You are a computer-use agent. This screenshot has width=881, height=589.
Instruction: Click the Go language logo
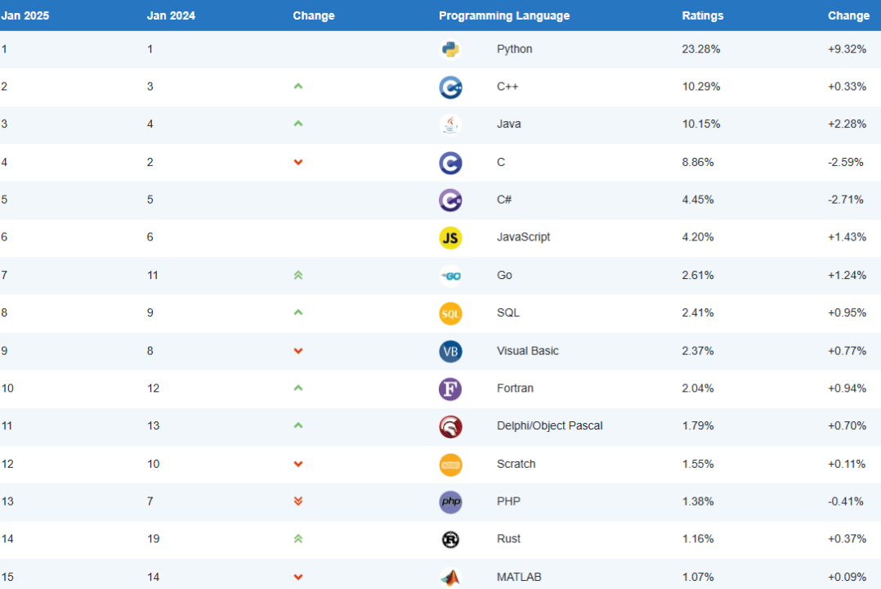pos(450,276)
